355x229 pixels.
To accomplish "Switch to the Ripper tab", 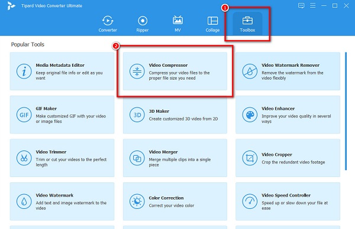I will point(143,24).
